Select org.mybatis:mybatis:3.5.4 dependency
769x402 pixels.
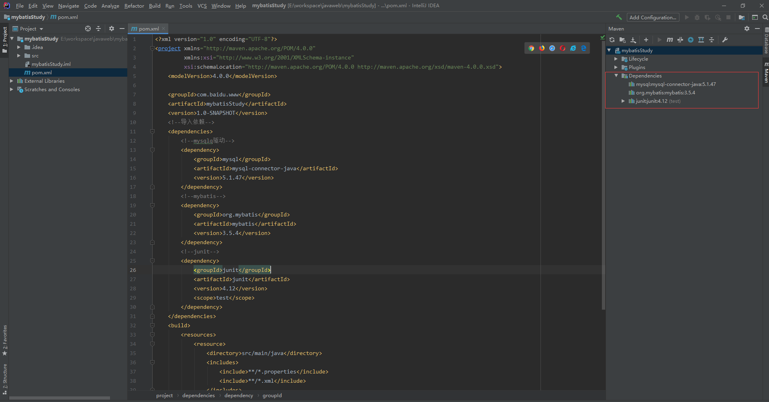click(x=665, y=92)
